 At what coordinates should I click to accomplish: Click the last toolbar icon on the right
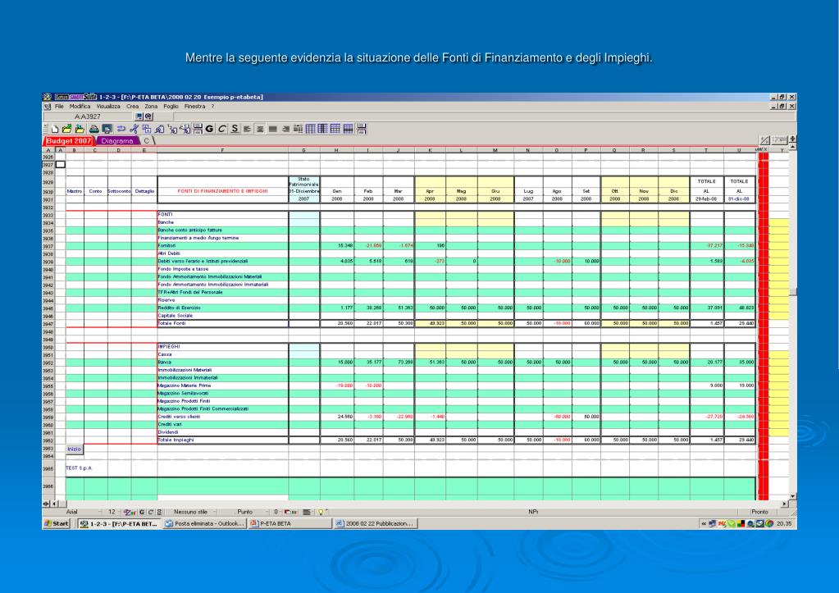[362, 129]
